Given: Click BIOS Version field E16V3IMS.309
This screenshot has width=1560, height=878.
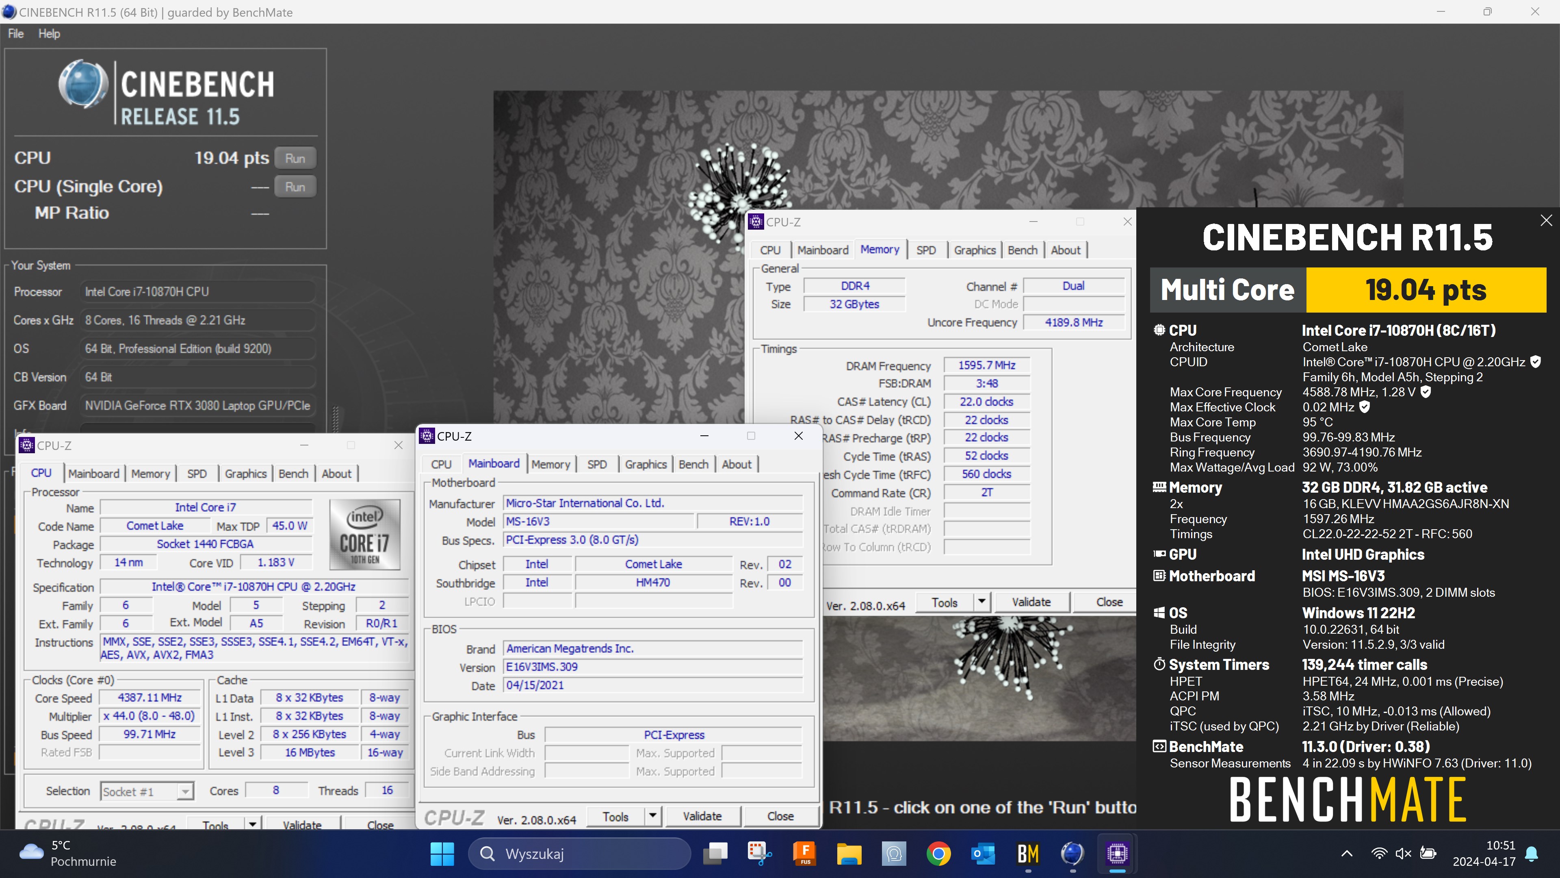Looking at the screenshot, I should [653, 667].
